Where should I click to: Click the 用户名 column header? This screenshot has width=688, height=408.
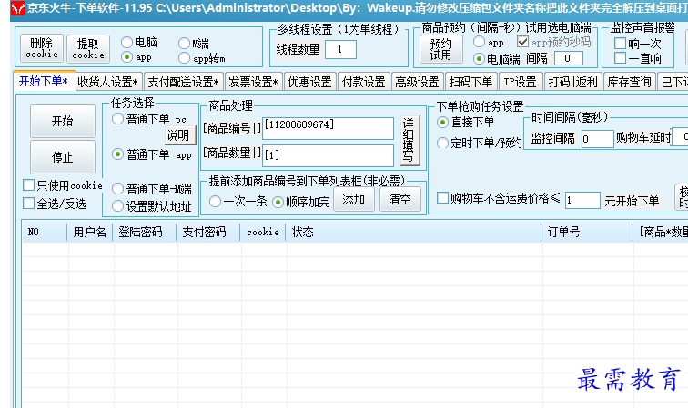coord(89,232)
